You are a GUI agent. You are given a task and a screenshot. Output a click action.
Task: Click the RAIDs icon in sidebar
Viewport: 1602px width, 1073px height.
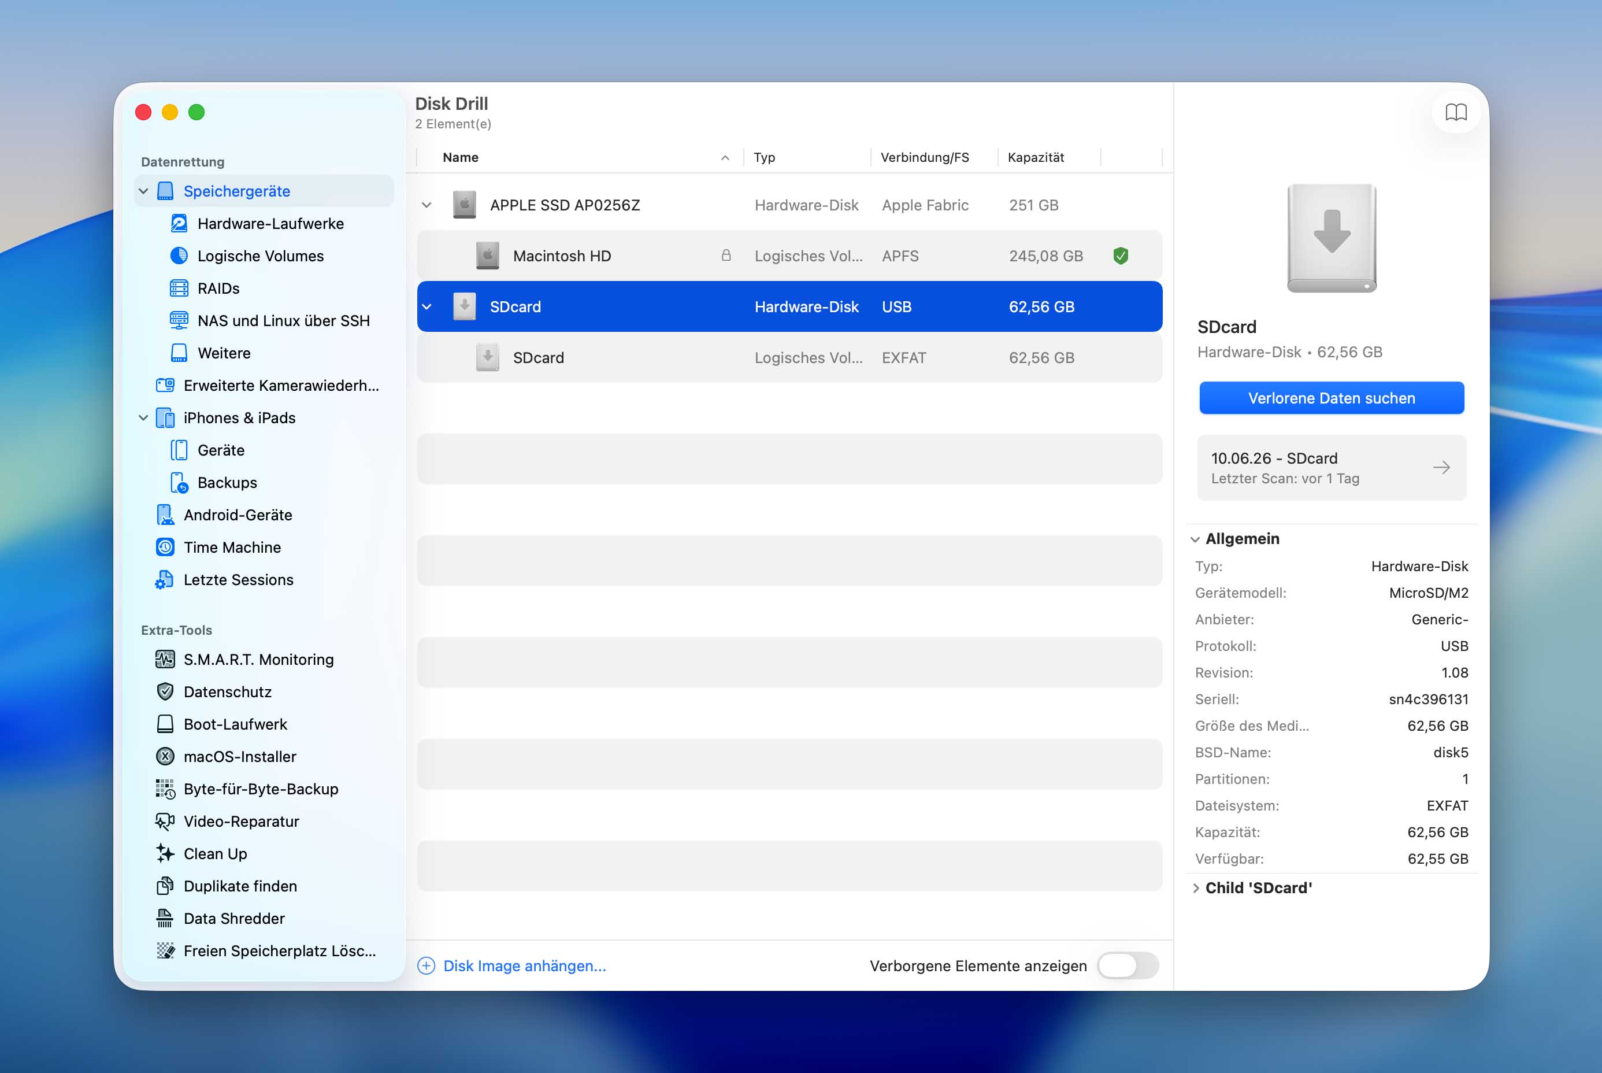pyautogui.click(x=179, y=288)
